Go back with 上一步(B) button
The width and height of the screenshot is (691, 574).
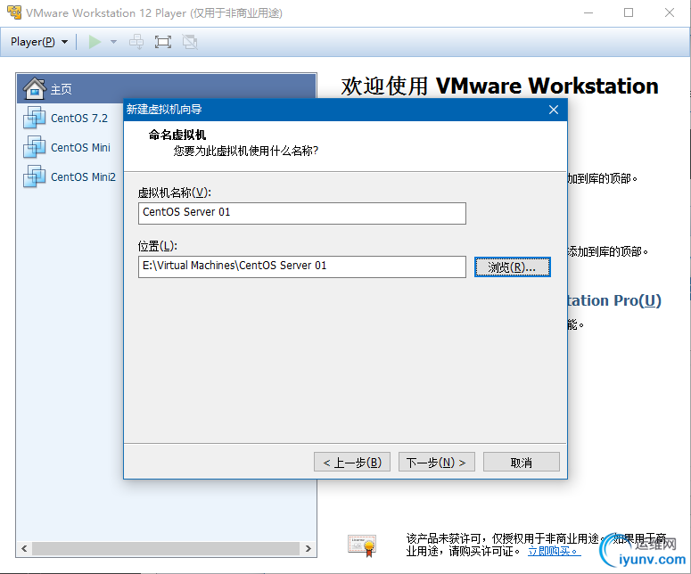[351, 462]
